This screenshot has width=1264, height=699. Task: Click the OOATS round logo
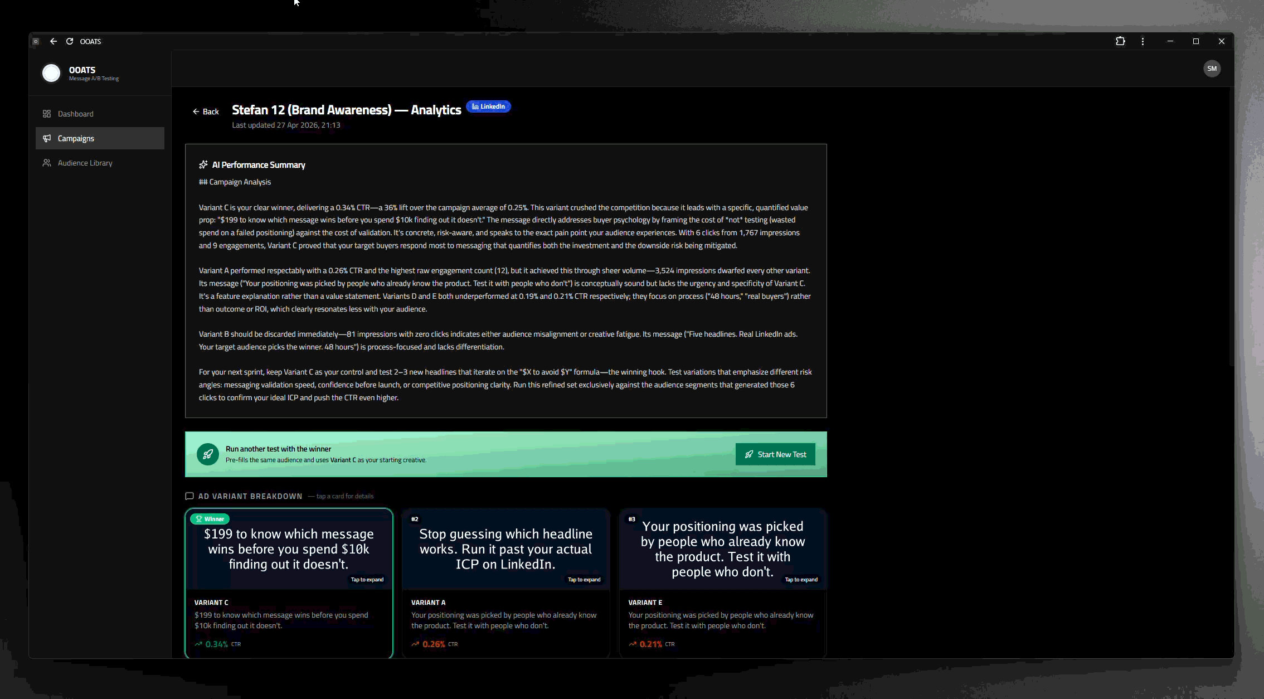pos(51,73)
